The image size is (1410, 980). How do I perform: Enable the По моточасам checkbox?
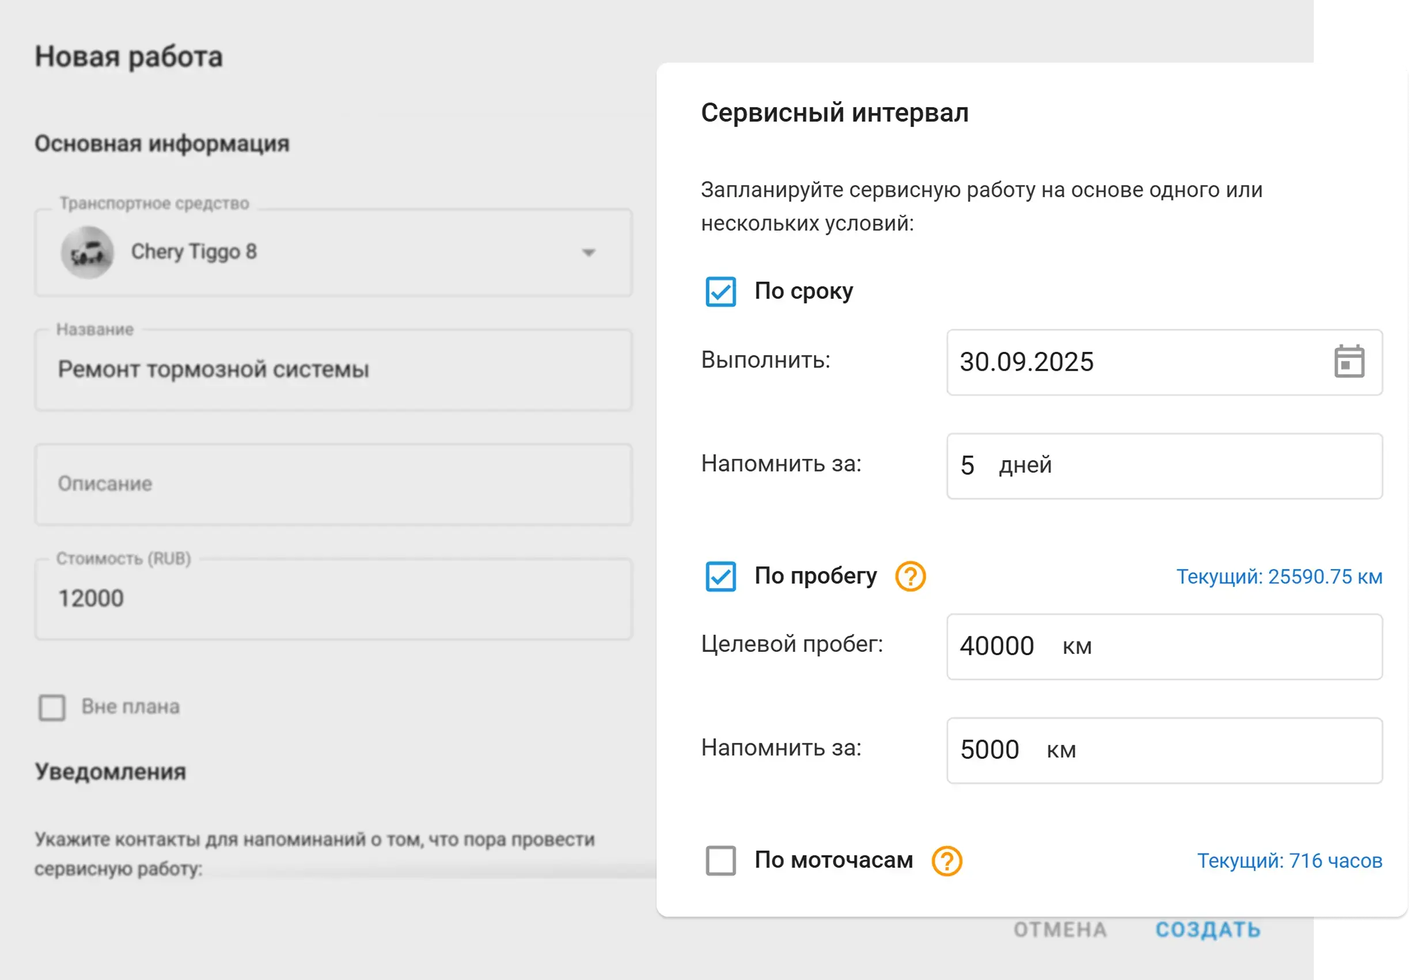pos(721,861)
